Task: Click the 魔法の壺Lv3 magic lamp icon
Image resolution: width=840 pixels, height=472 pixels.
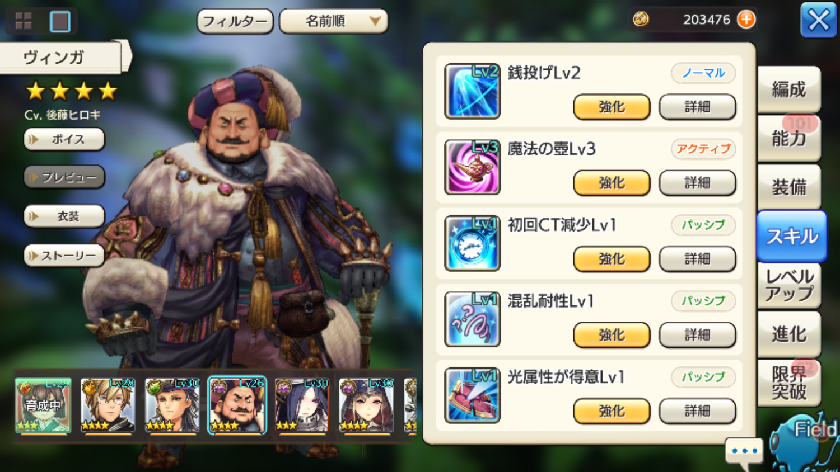Action: pos(472,167)
